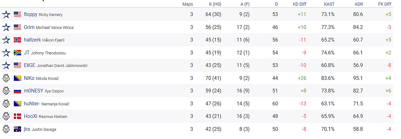Click the team star logo beside floppy
The width and height of the screenshot is (401, 139).
(6, 14)
